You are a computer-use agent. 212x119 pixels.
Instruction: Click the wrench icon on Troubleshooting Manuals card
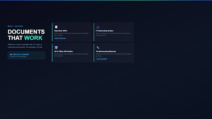[98, 48]
